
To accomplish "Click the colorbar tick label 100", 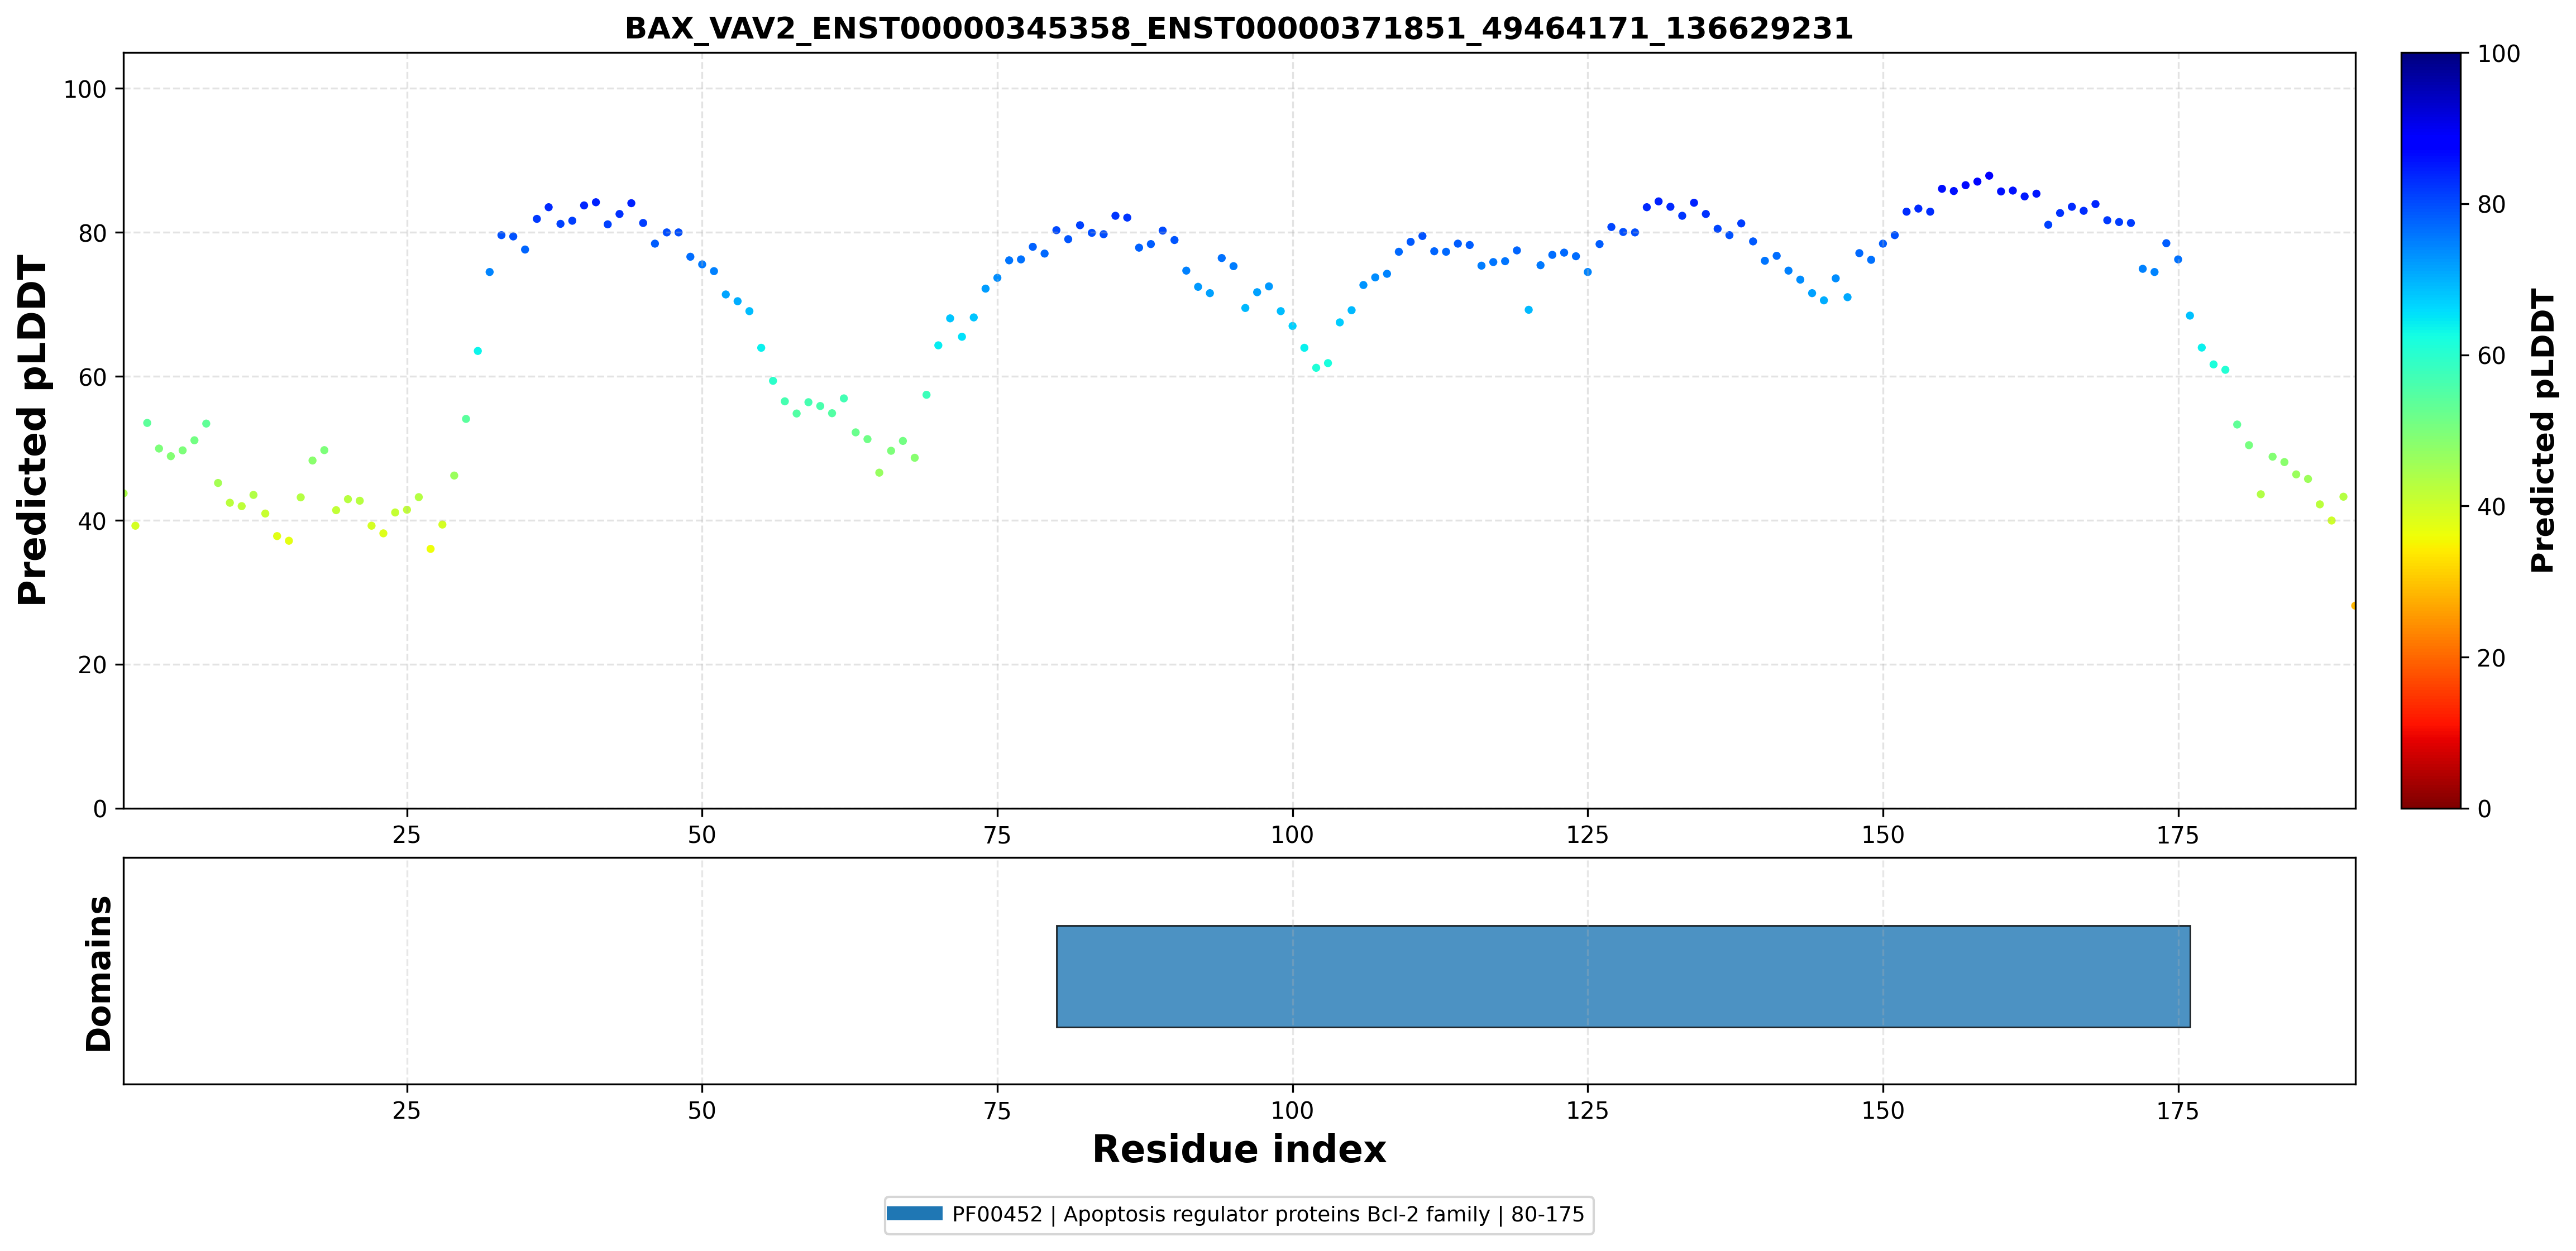I will click(x=2498, y=54).
